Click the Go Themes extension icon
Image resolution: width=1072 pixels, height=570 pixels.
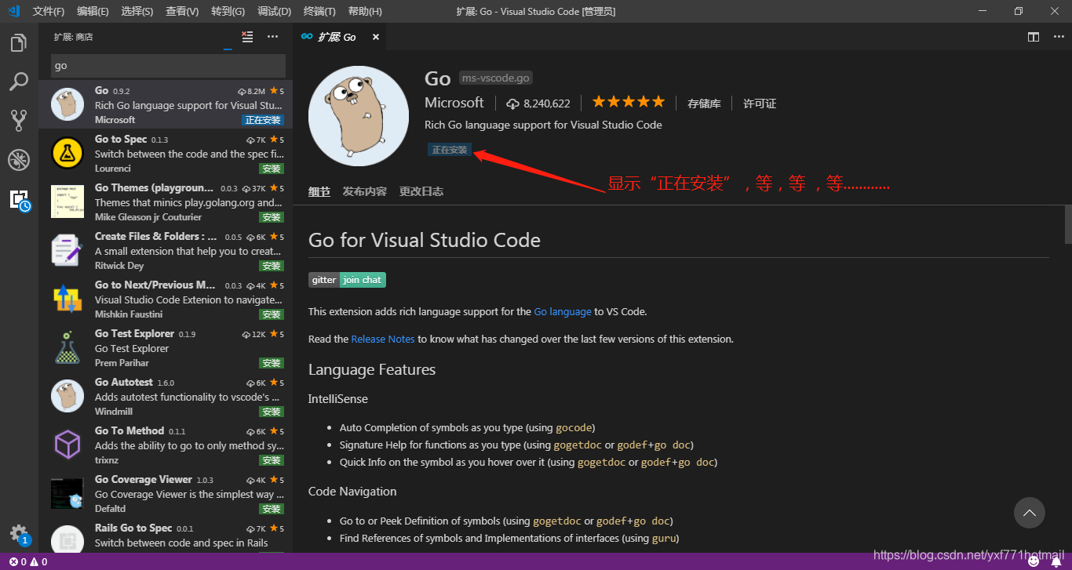tap(67, 201)
